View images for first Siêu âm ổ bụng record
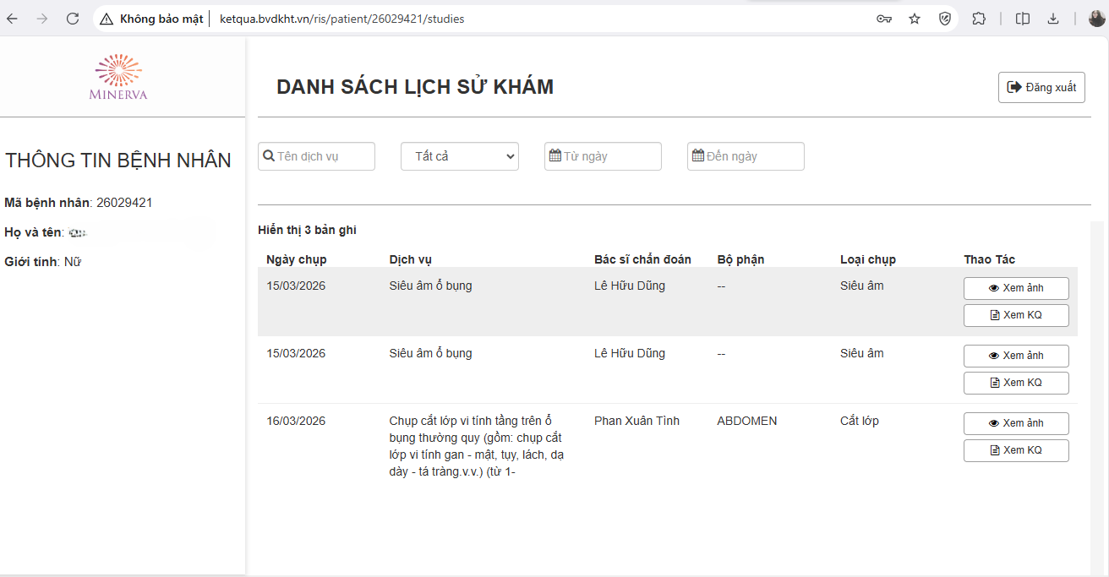 coord(1016,288)
